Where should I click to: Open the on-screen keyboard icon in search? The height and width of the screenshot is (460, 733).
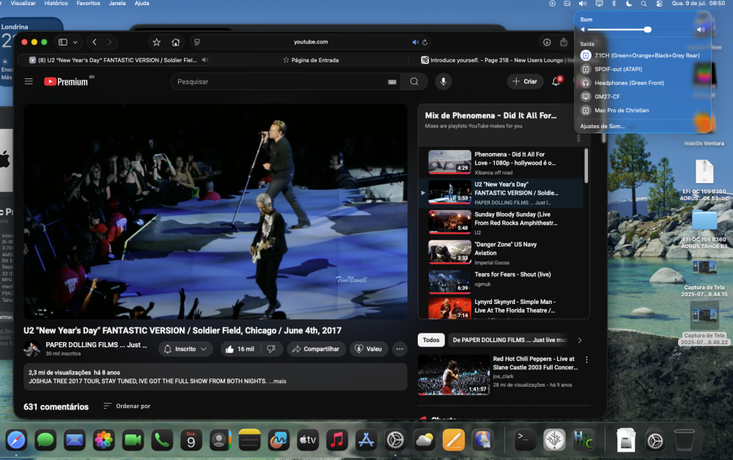392,82
